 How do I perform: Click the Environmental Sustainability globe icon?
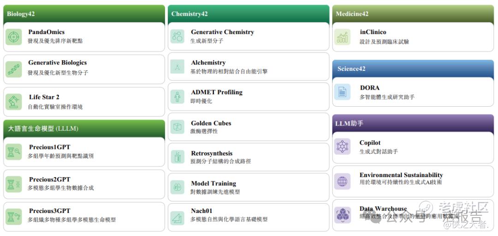(x=342, y=182)
